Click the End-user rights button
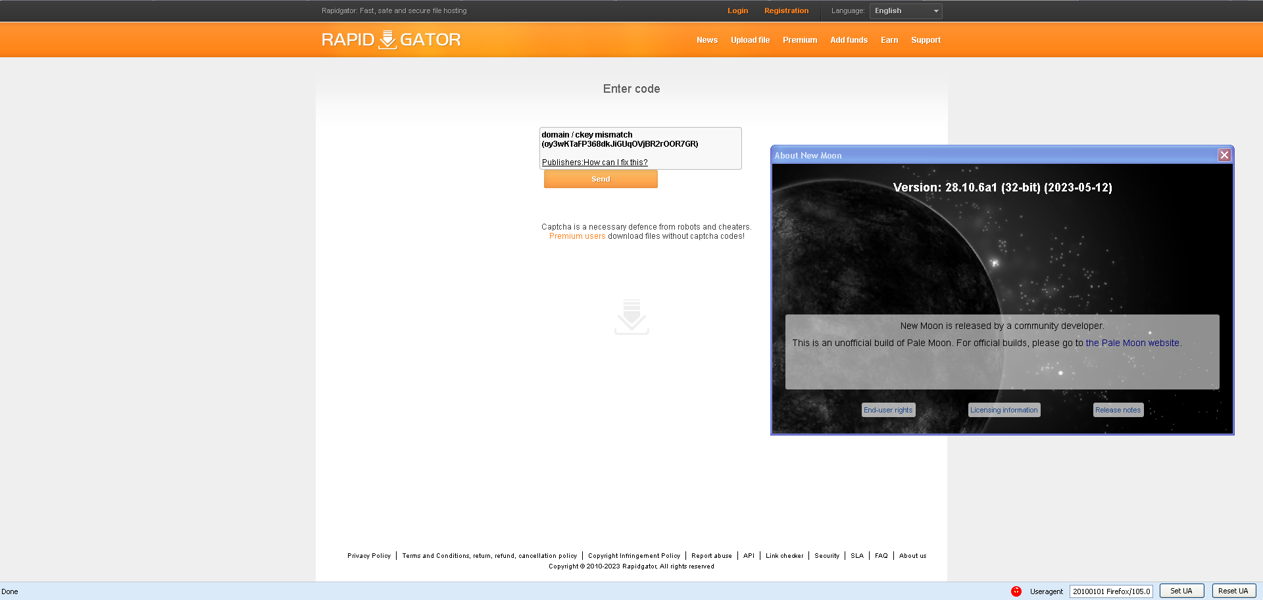Viewport: 1263px width, 600px height. tap(888, 410)
